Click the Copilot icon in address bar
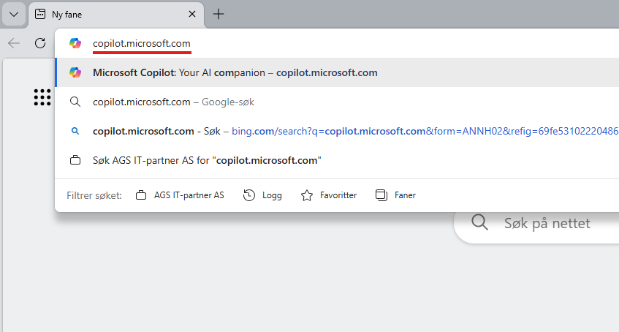The image size is (619, 332). coord(75,43)
